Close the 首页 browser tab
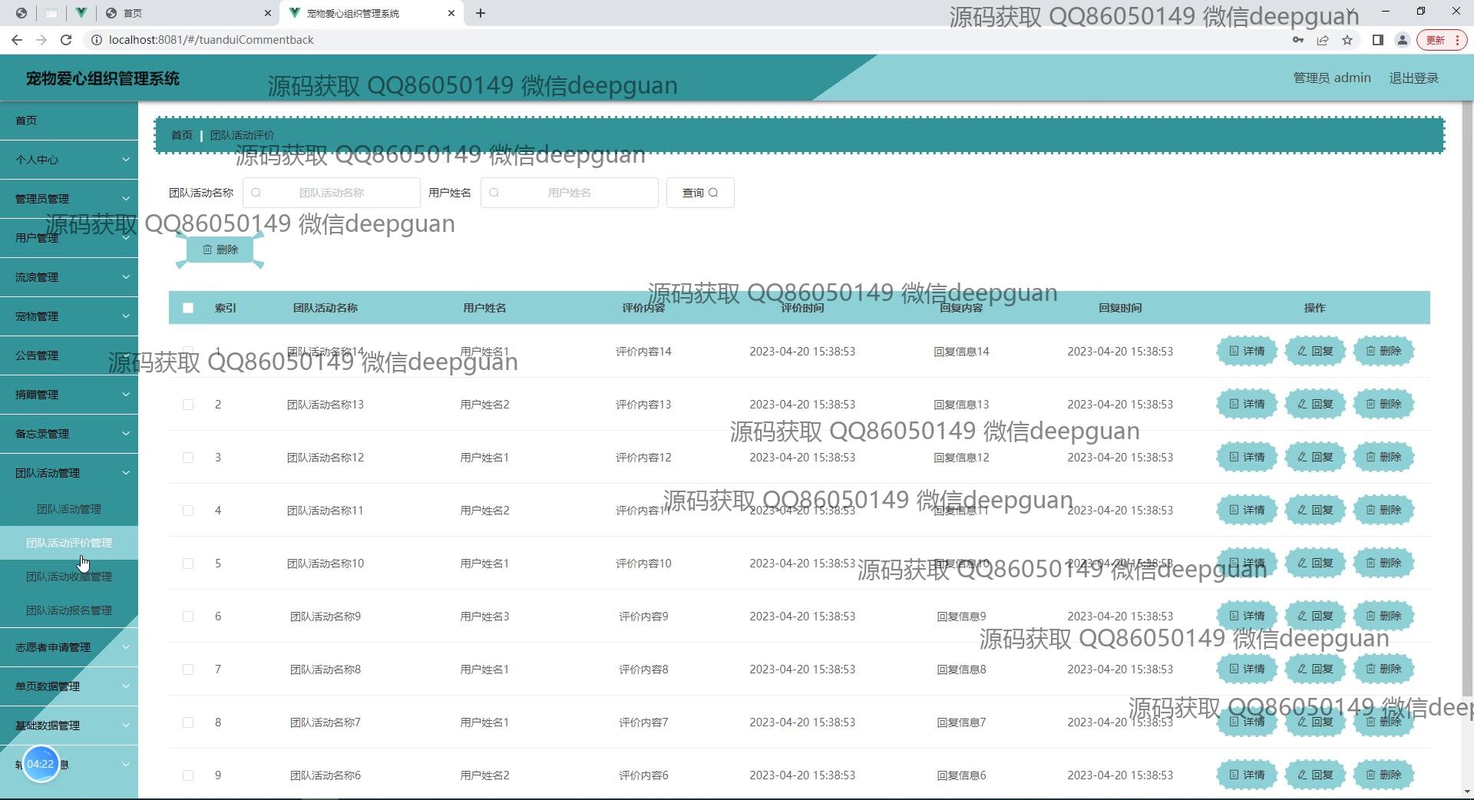 pos(267,13)
